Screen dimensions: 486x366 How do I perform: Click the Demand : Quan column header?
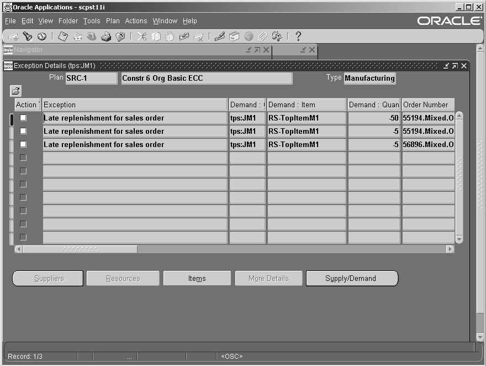click(374, 105)
